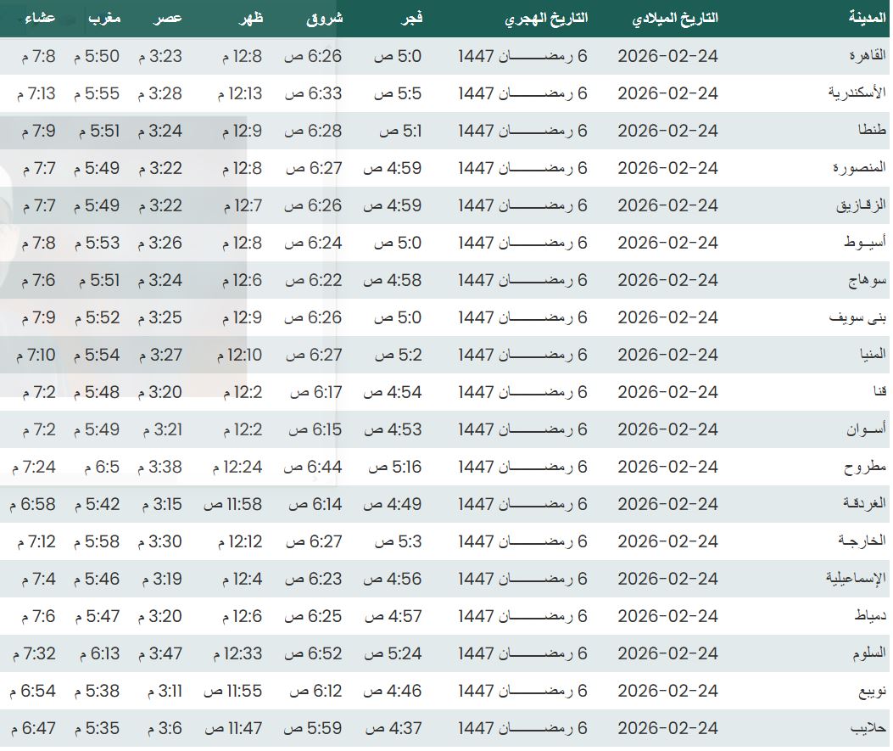Viewport: 893px width, 751px height.
Task: Select the نويبع city name
Action: pyautogui.click(x=873, y=691)
